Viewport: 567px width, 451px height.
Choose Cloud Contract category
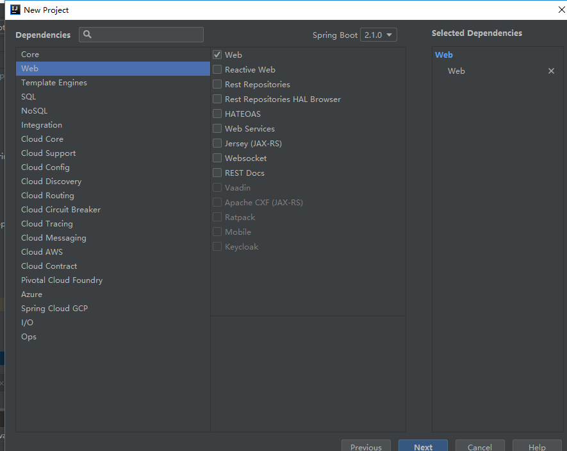point(113,266)
